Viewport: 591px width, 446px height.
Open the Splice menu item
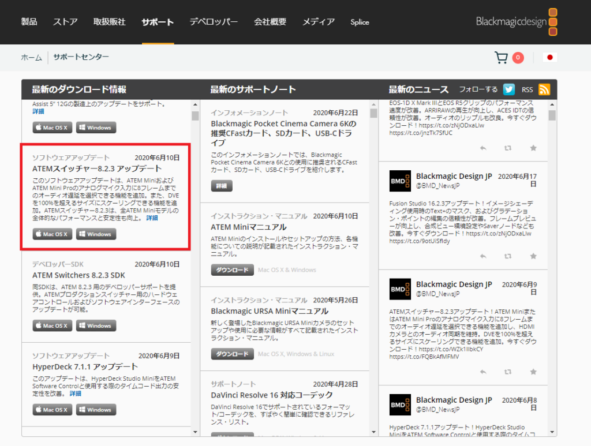coord(360,22)
